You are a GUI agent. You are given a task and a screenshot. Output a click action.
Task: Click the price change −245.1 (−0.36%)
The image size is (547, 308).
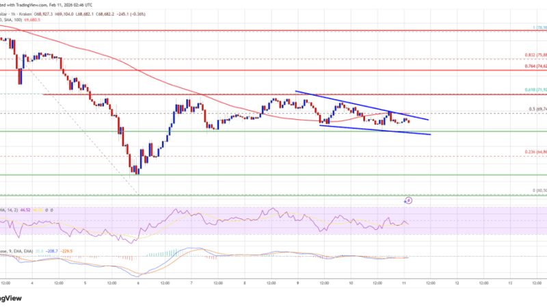pyautogui.click(x=131, y=14)
